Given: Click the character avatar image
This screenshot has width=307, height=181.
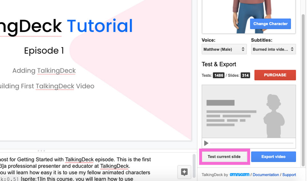Looking at the screenshot, I should click(x=249, y=17).
